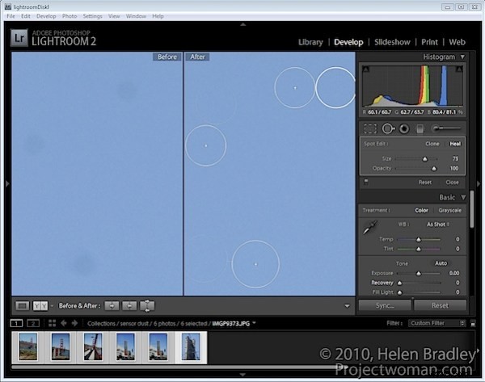
Task: Choose Heal spot edit mode
Action: pyautogui.click(x=455, y=144)
